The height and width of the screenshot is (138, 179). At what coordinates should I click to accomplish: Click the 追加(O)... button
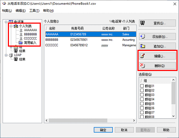click(157, 46)
